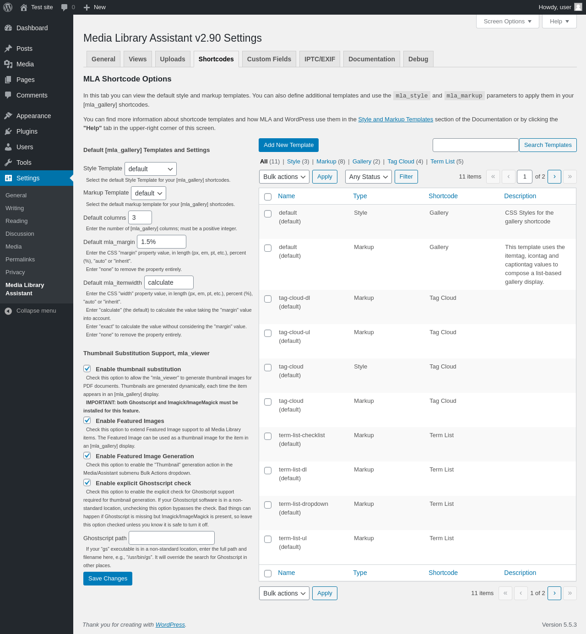Click the WordPress logo icon

coord(8,7)
